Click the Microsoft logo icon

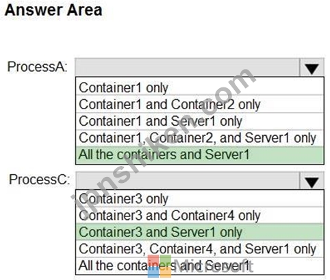(x=160, y=266)
